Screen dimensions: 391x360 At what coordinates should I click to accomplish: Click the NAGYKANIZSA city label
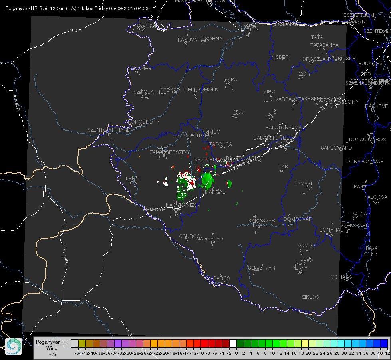pos(183,205)
